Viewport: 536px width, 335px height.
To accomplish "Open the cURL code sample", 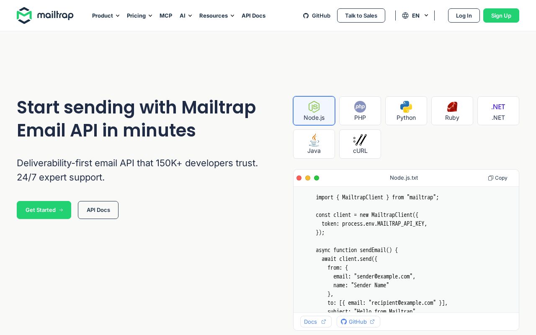I will [360, 144].
